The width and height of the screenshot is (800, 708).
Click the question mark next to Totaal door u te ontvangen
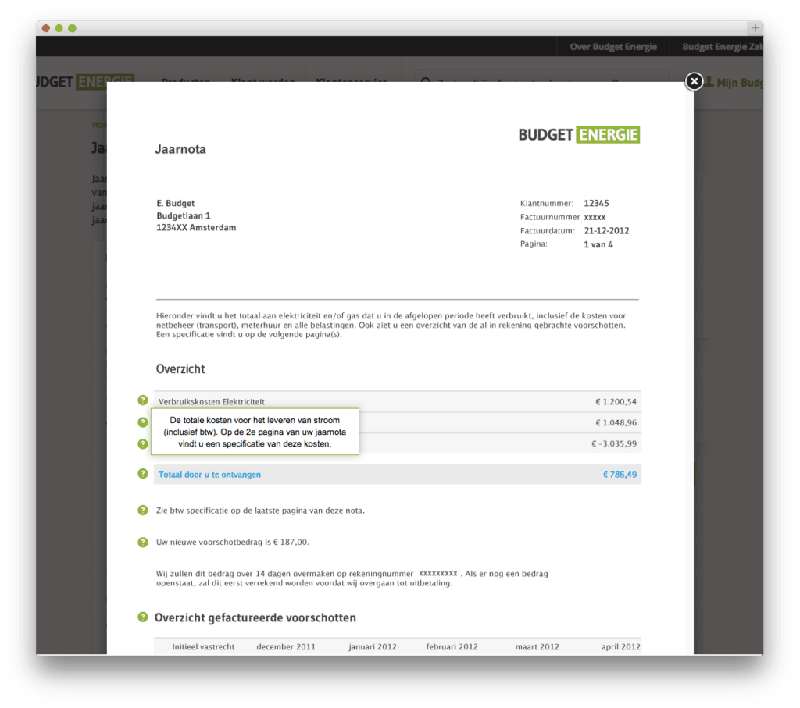click(143, 474)
